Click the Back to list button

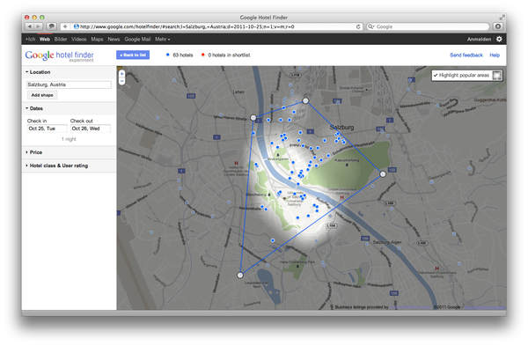click(133, 55)
